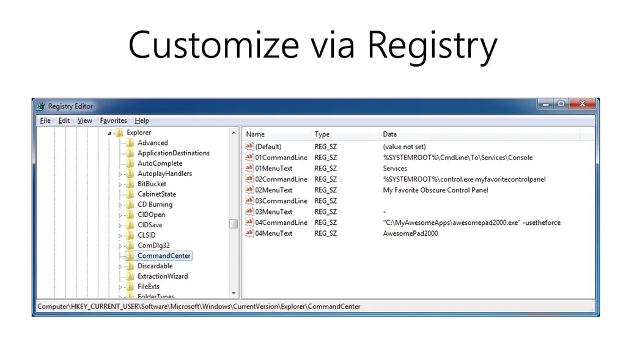Click the 03MenuText string value icon
626x352 pixels.
point(249,211)
